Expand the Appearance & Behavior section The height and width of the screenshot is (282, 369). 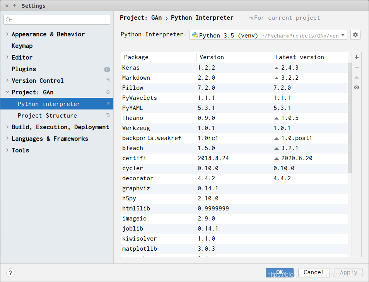click(7, 34)
